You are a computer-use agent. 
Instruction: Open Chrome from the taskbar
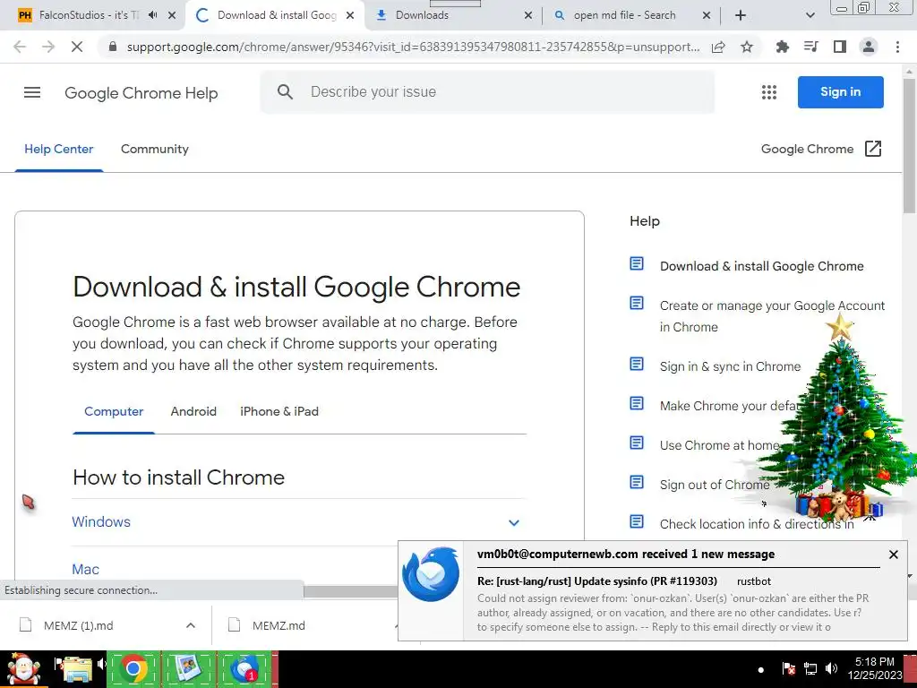(x=133, y=668)
